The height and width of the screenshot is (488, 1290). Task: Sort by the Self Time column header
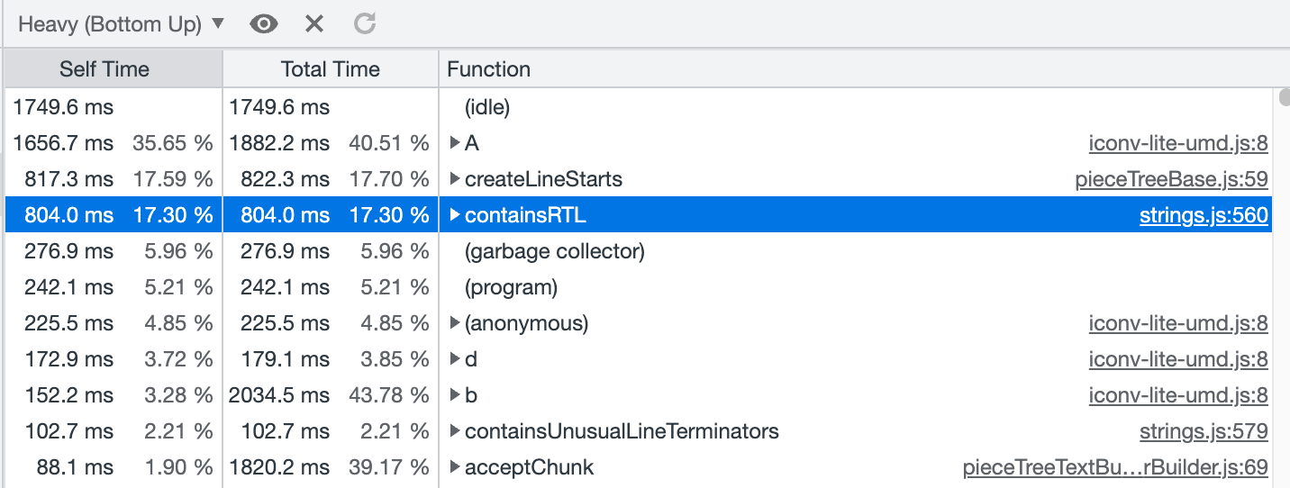104,69
